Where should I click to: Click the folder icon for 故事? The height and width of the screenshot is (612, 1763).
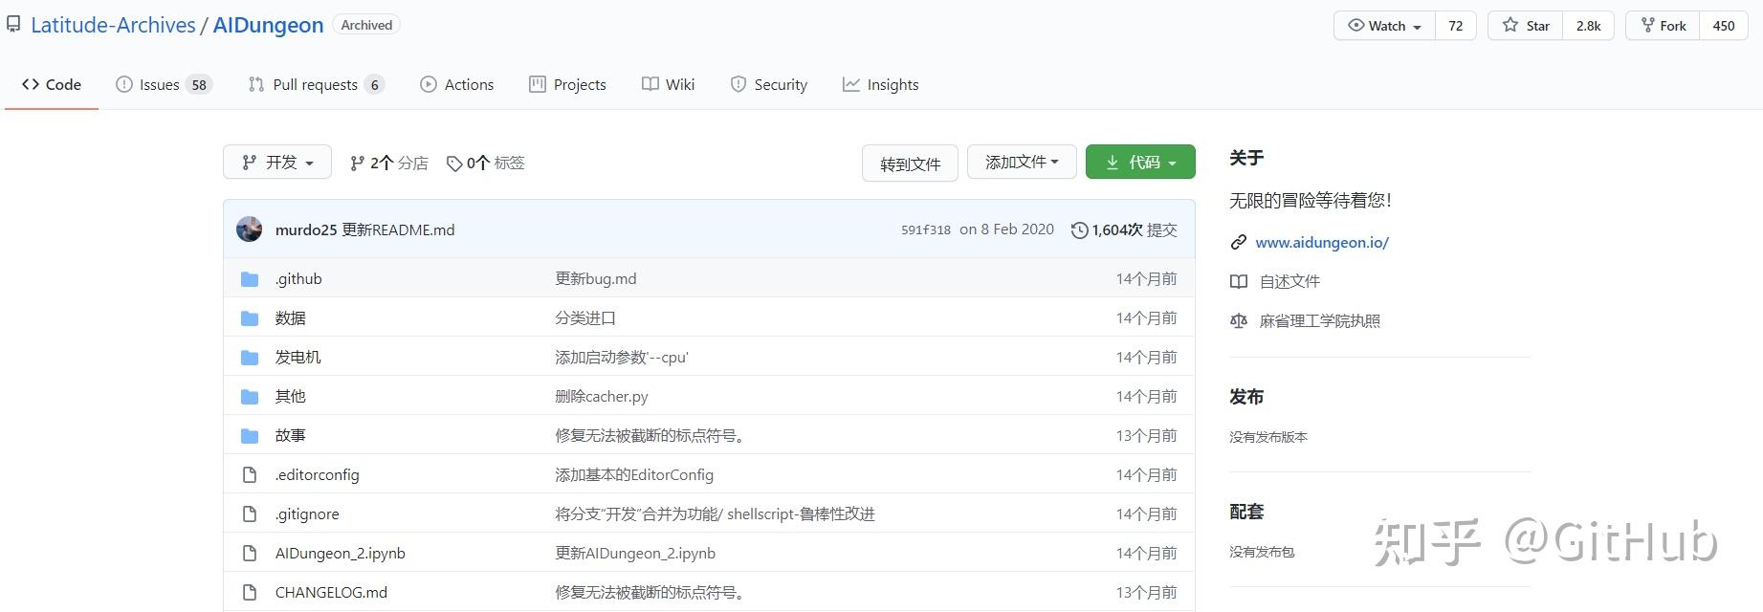pos(250,436)
